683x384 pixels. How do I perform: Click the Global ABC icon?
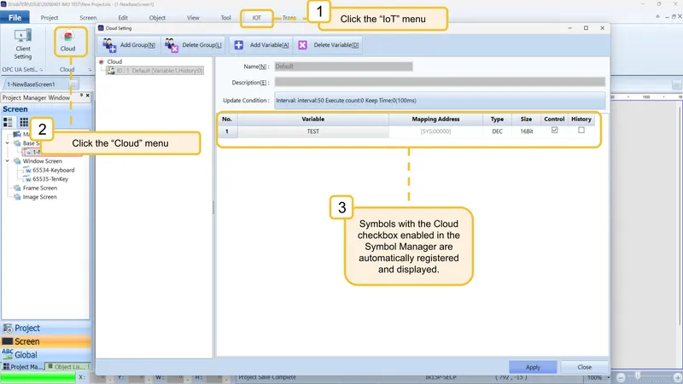(8, 354)
